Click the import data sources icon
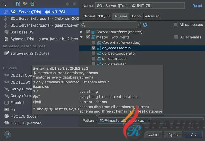Viewport: 205px width, 141px height. 32,4
